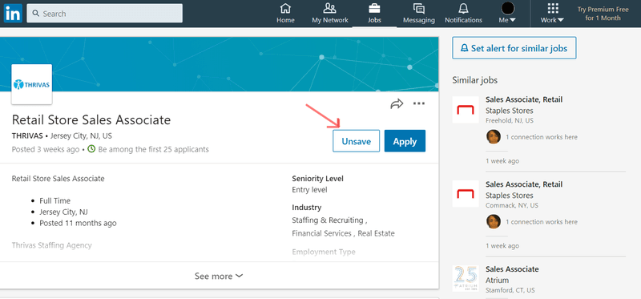641x299 pixels.
Task: Click the share arrow icon on job card
Action: coord(397,104)
